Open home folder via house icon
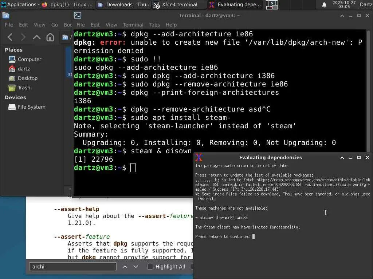This screenshot has height=279, width=373. (50, 37)
